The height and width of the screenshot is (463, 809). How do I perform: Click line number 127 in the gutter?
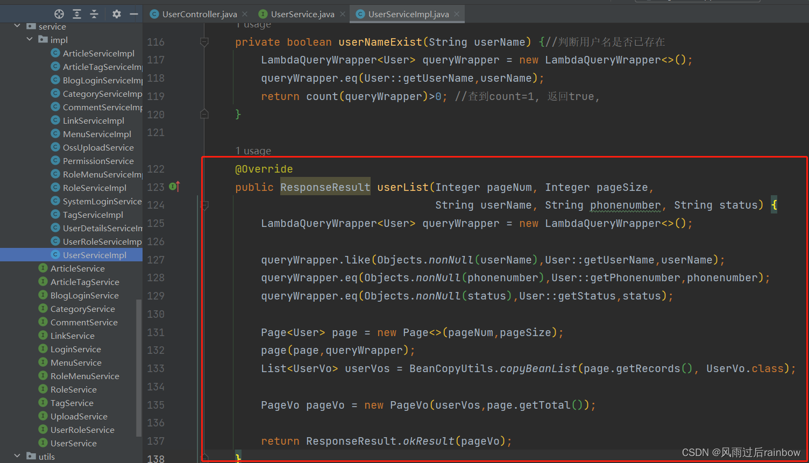156,260
